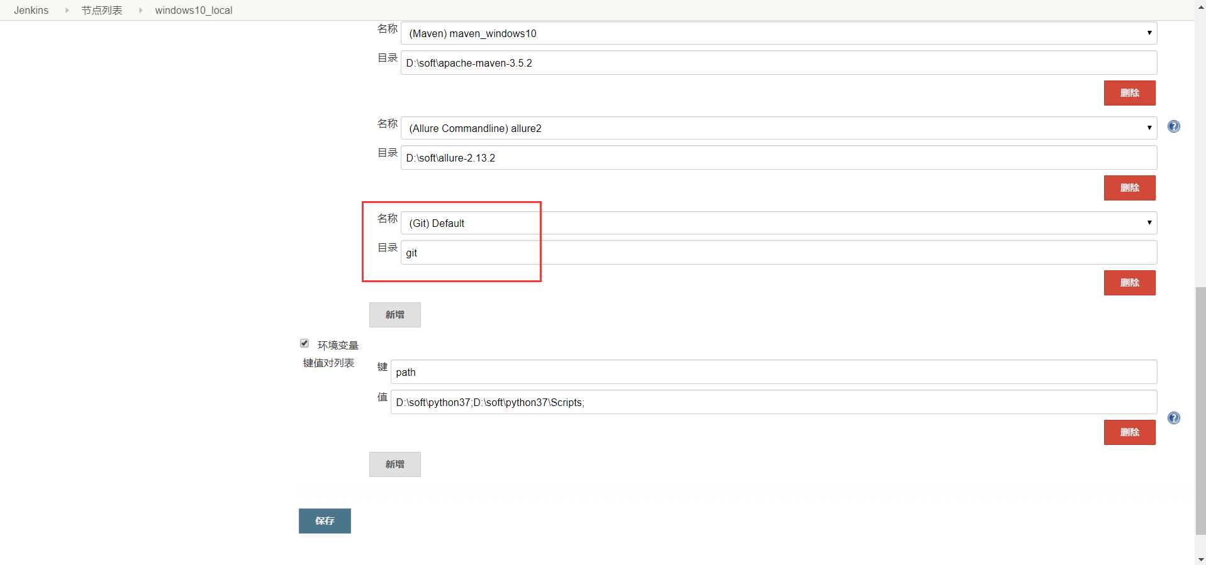Delete the Git tool location entry
Image resolution: width=1206 pixels, height=565 pixels.
click(x=1129, y=283)
